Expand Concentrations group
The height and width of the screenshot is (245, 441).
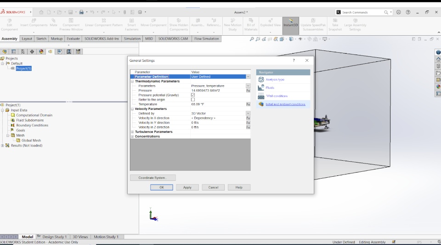(132, 136)
